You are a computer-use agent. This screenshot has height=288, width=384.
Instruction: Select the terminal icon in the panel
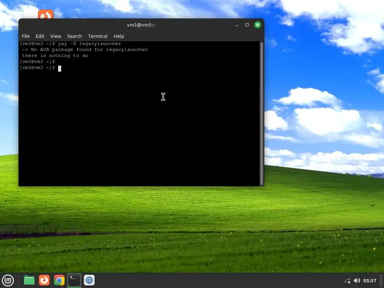click(x=74, y=280)
